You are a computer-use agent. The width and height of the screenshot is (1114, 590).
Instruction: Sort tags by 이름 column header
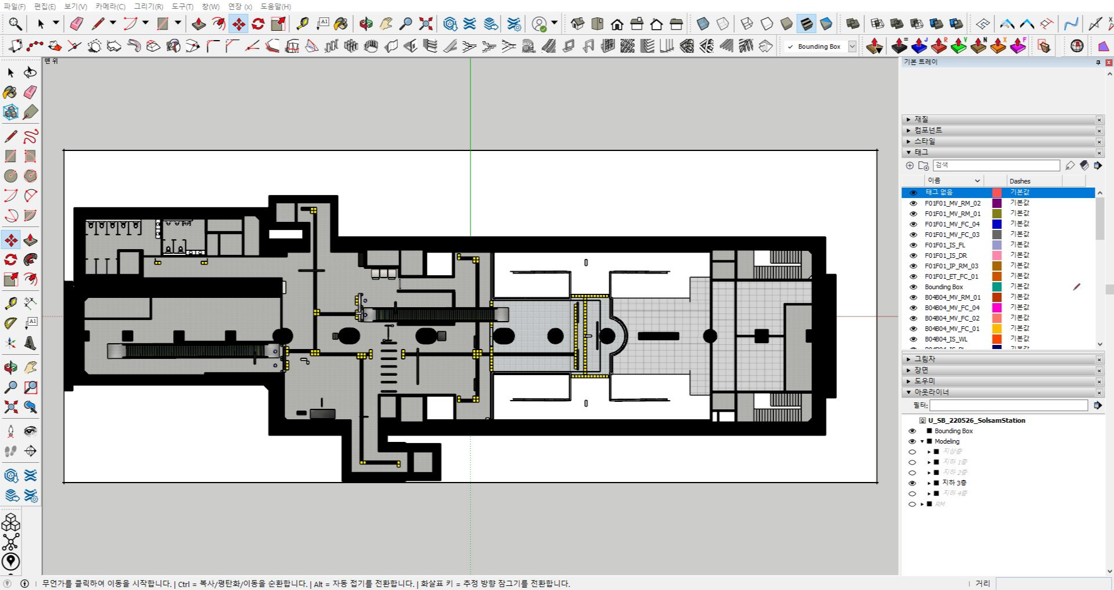pos(953,181)
